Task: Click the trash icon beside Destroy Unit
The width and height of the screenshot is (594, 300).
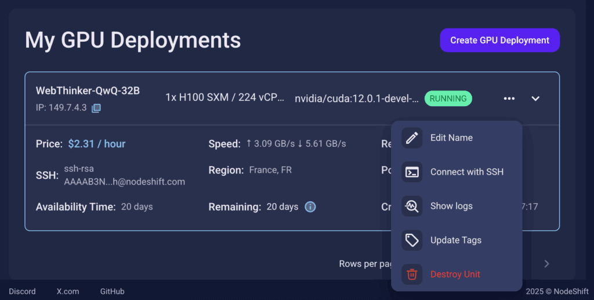Action: pyautogui.click(x=412, y=274)
